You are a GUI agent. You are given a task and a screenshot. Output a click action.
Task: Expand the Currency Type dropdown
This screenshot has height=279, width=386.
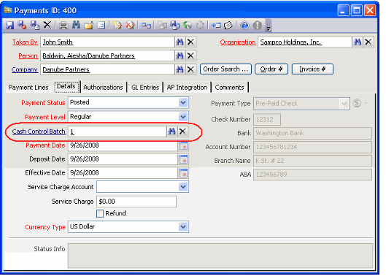(x=183, y=226)
